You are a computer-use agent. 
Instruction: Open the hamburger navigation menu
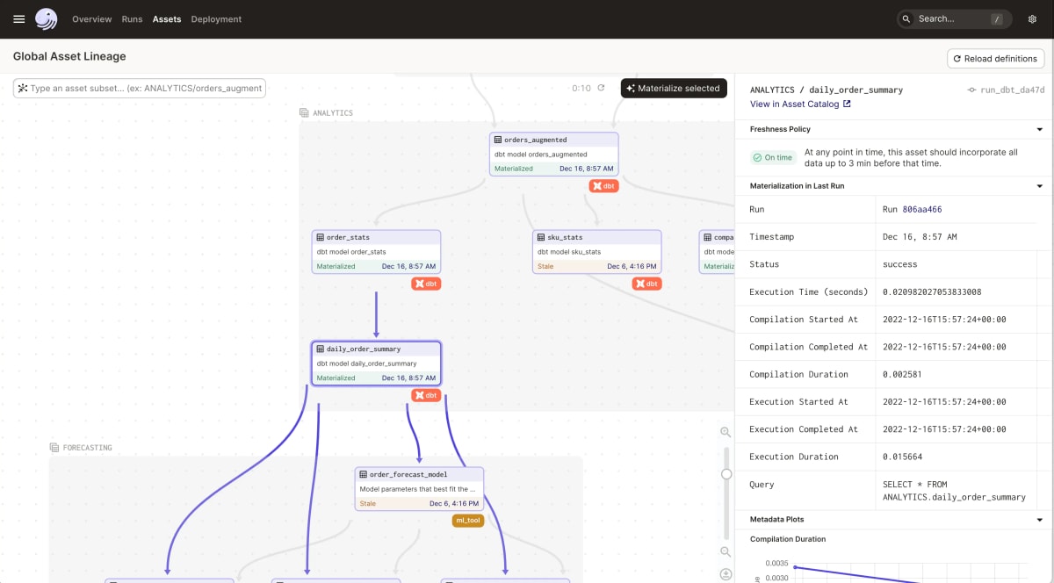pos(19,18)
